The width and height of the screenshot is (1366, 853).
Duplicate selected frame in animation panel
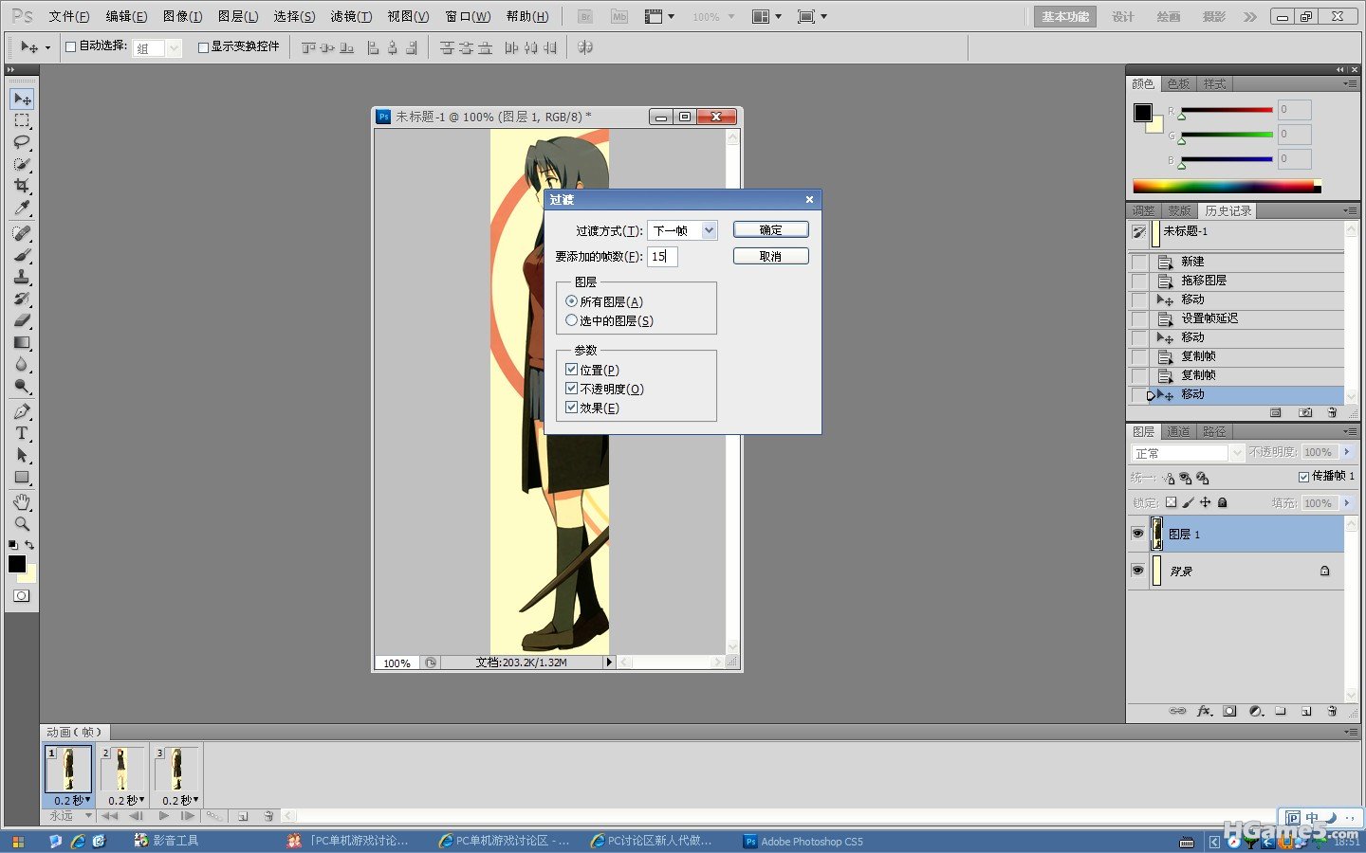coord(243,816)
